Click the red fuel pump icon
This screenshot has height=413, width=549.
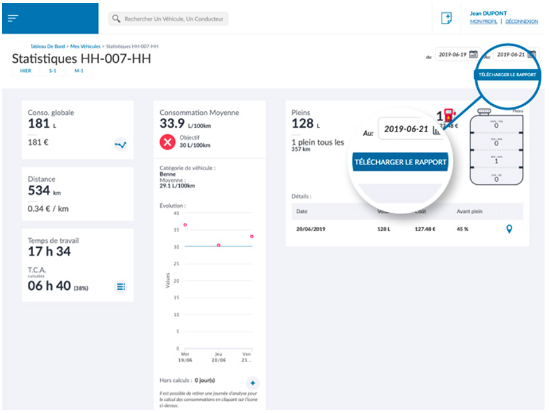pos(450,115)
